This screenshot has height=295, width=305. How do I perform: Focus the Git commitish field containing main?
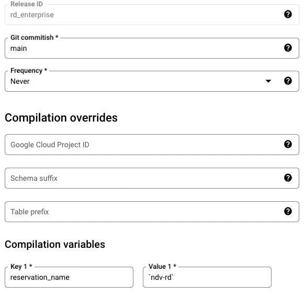click(x=152, y=48)
